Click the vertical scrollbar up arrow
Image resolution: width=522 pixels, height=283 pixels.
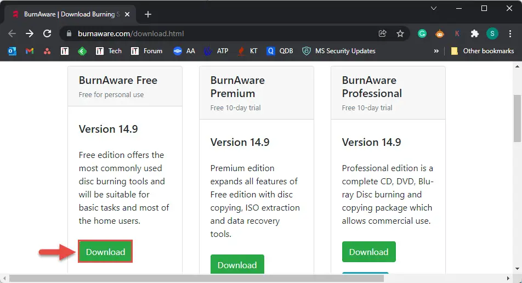click(x=517, y=66)
